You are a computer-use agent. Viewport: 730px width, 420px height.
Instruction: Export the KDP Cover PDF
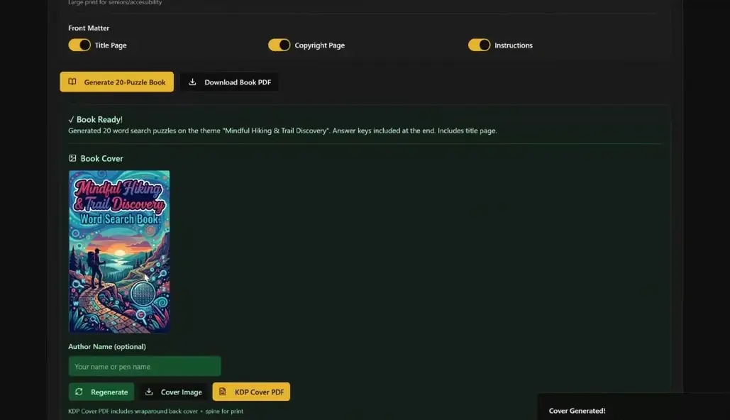(x=251, y=392)
